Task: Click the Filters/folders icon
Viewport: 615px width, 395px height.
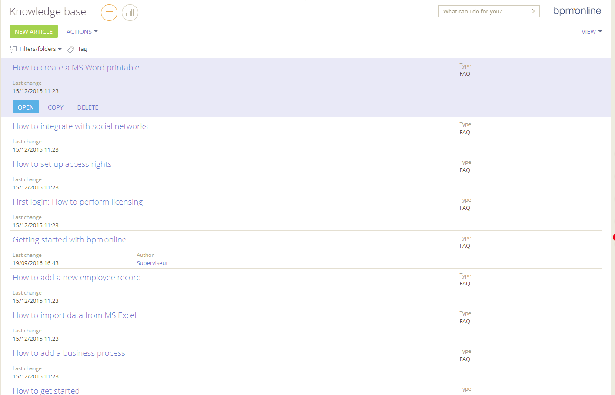Action: (x=13, y=49)
